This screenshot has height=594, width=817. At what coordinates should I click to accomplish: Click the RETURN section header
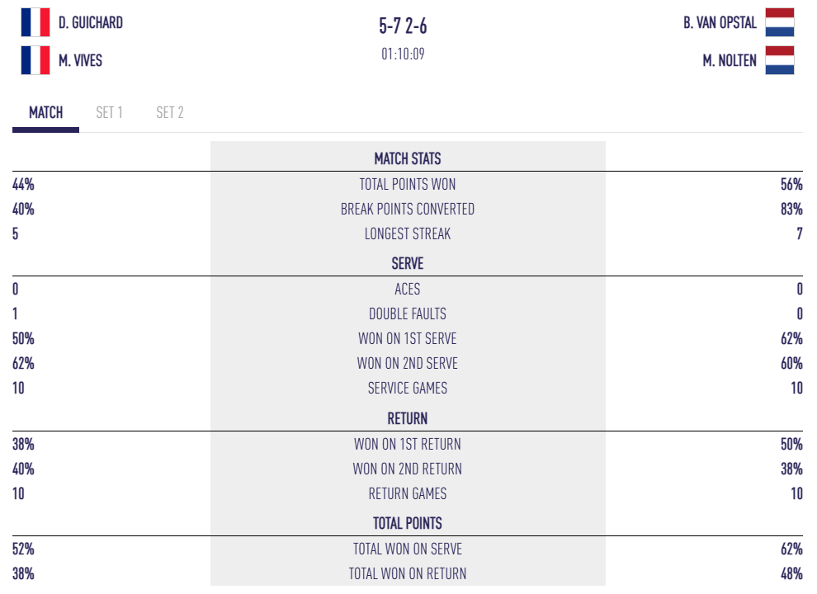408,419
